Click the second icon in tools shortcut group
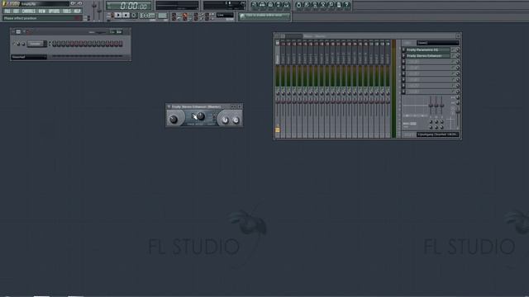This screenshot has height=297, width=529. point(307,5)
